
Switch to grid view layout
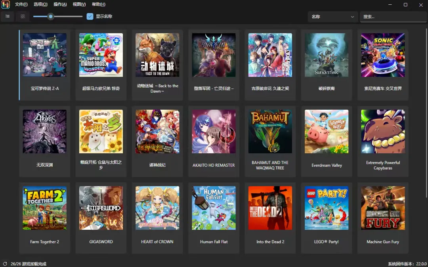click(x=23, y=16)
